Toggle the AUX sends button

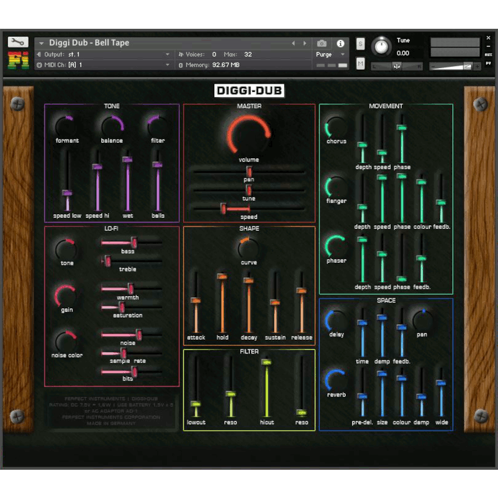click(488, 55)
